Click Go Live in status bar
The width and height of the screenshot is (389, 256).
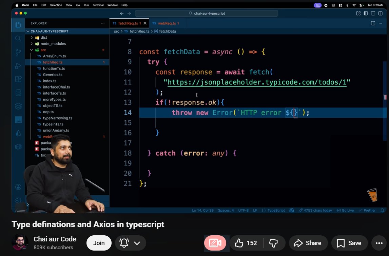345,210
